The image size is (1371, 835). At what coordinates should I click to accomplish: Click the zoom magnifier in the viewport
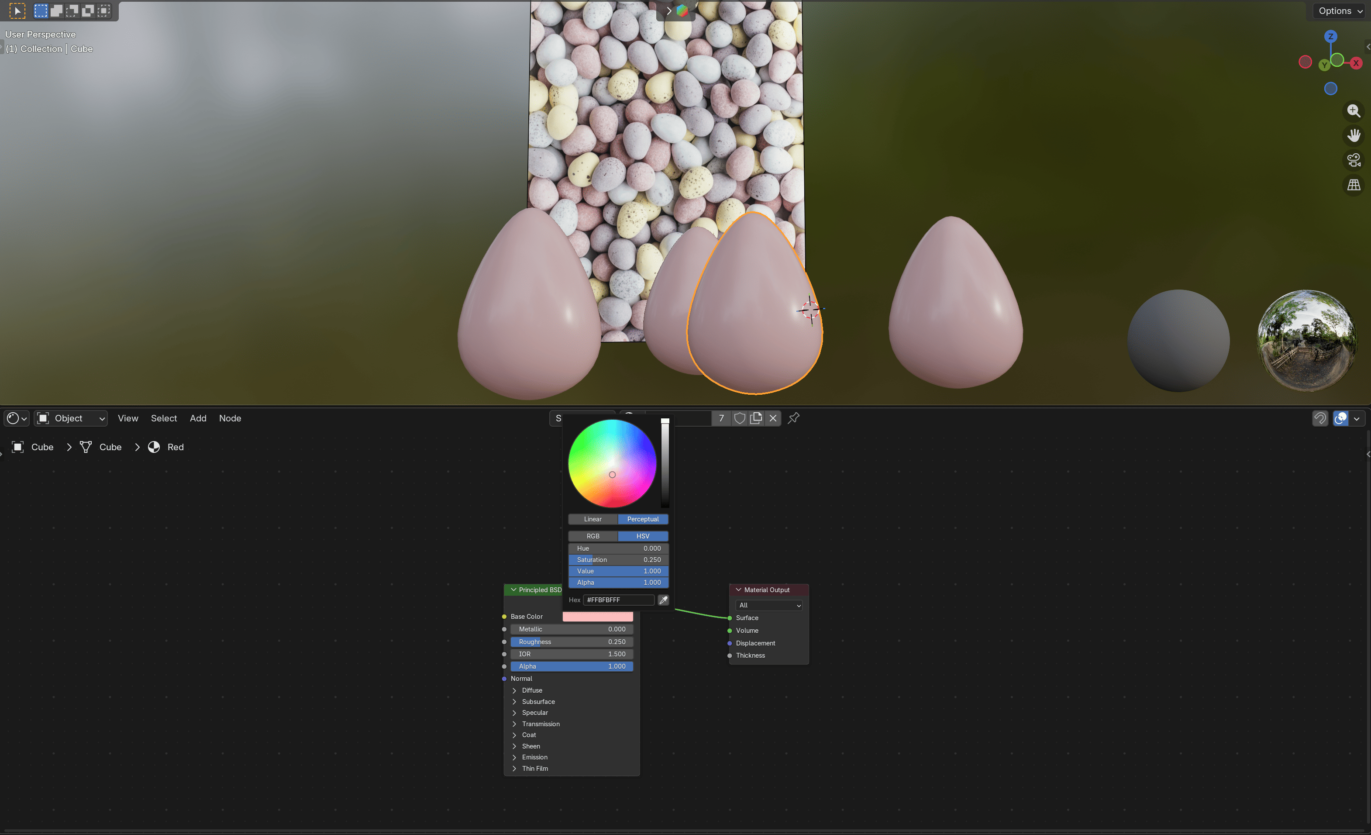(x=1353, y=111)
